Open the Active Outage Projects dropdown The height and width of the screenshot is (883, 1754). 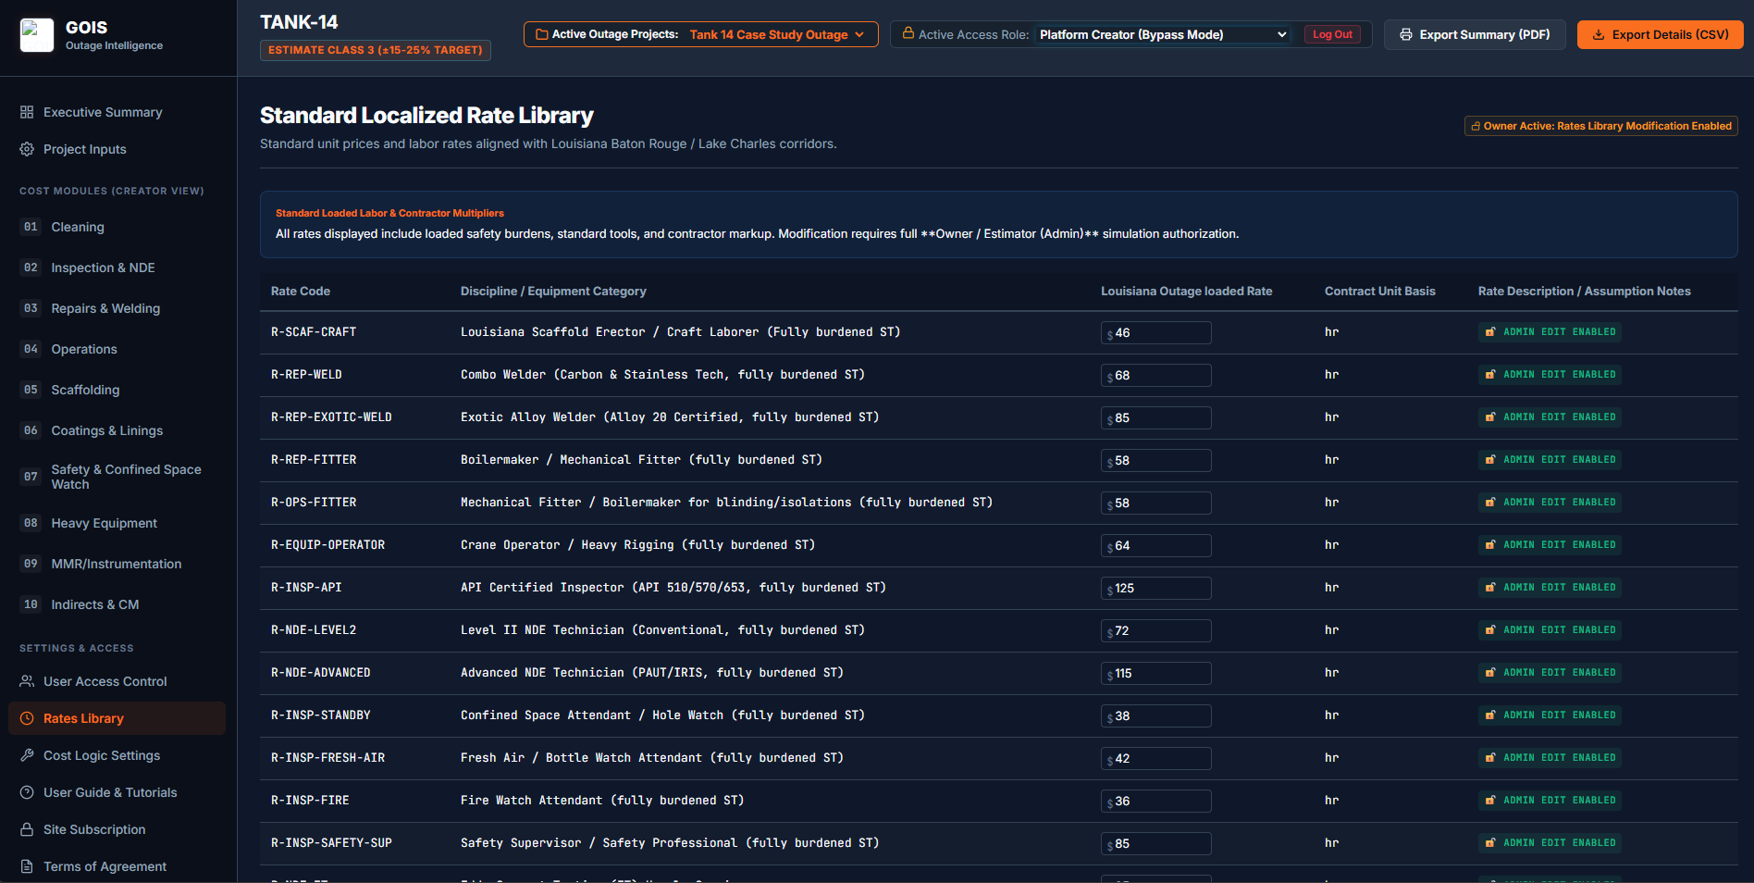click(x=700, y=34)
